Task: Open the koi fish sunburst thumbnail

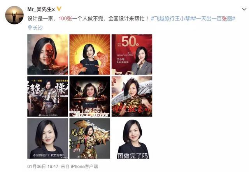Action: point(90,54)
